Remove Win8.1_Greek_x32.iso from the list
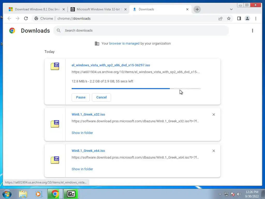The width and height of the screenshot is (265, 199). coord(214,115)
